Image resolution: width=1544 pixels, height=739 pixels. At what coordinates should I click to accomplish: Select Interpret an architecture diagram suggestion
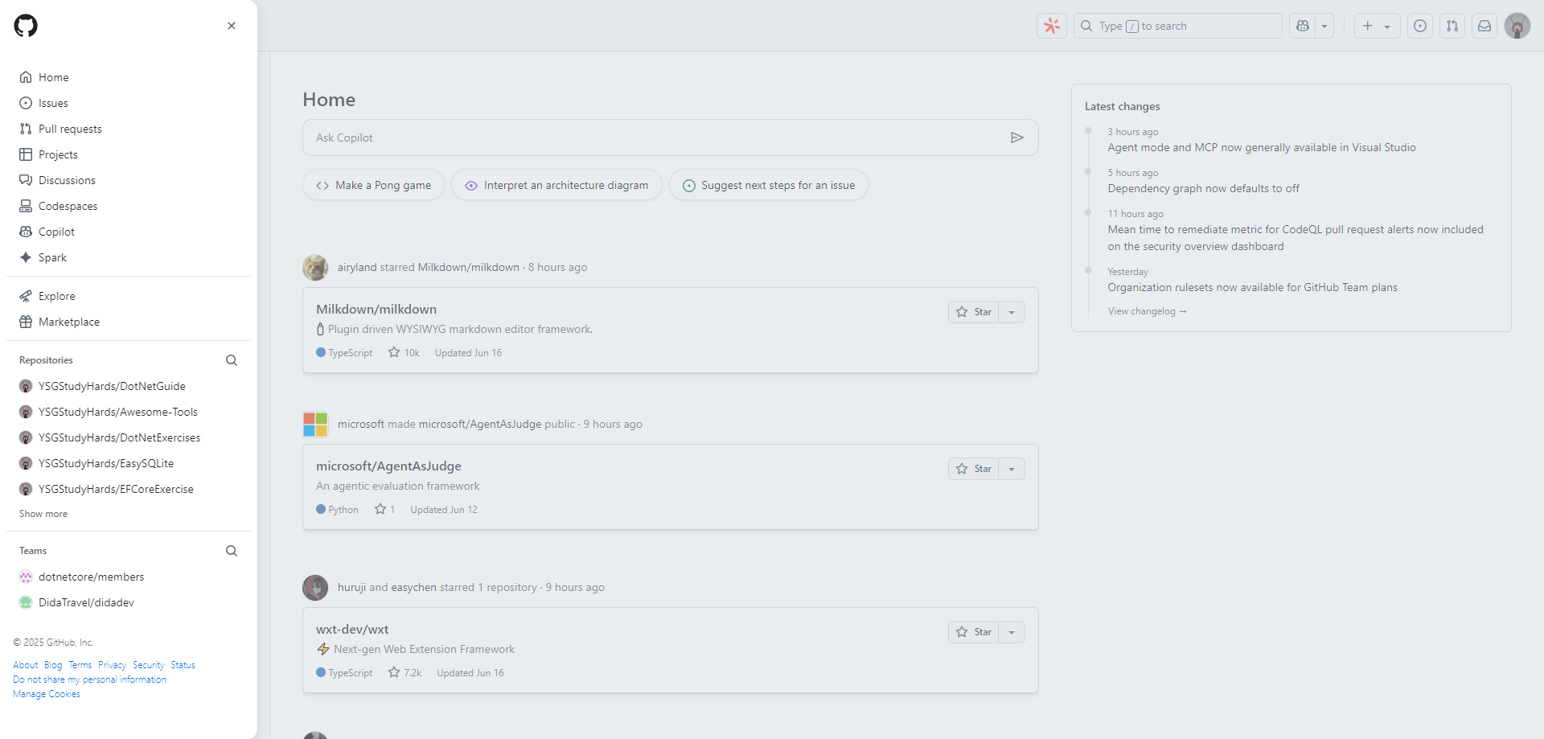click(x=556, y=185)
